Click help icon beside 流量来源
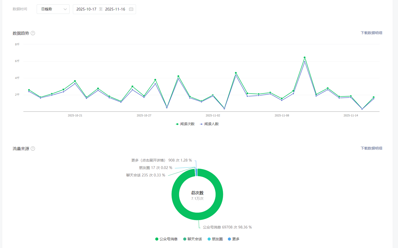Viewport: 398px width, 248px height. (x=33, y=148)
